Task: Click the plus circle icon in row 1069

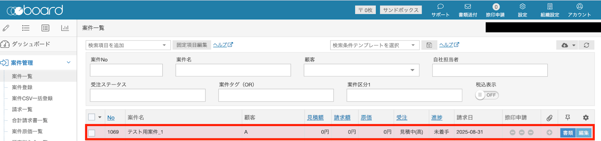Action: 549,132
